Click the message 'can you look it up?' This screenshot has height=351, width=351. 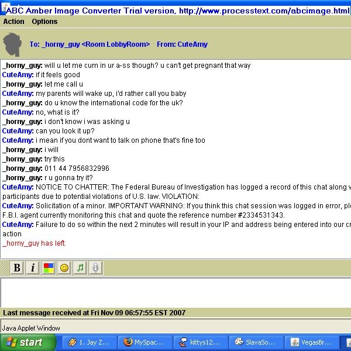coord(65,131)
